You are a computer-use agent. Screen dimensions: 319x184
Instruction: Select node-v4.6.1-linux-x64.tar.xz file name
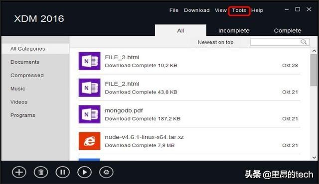[145, 137]
